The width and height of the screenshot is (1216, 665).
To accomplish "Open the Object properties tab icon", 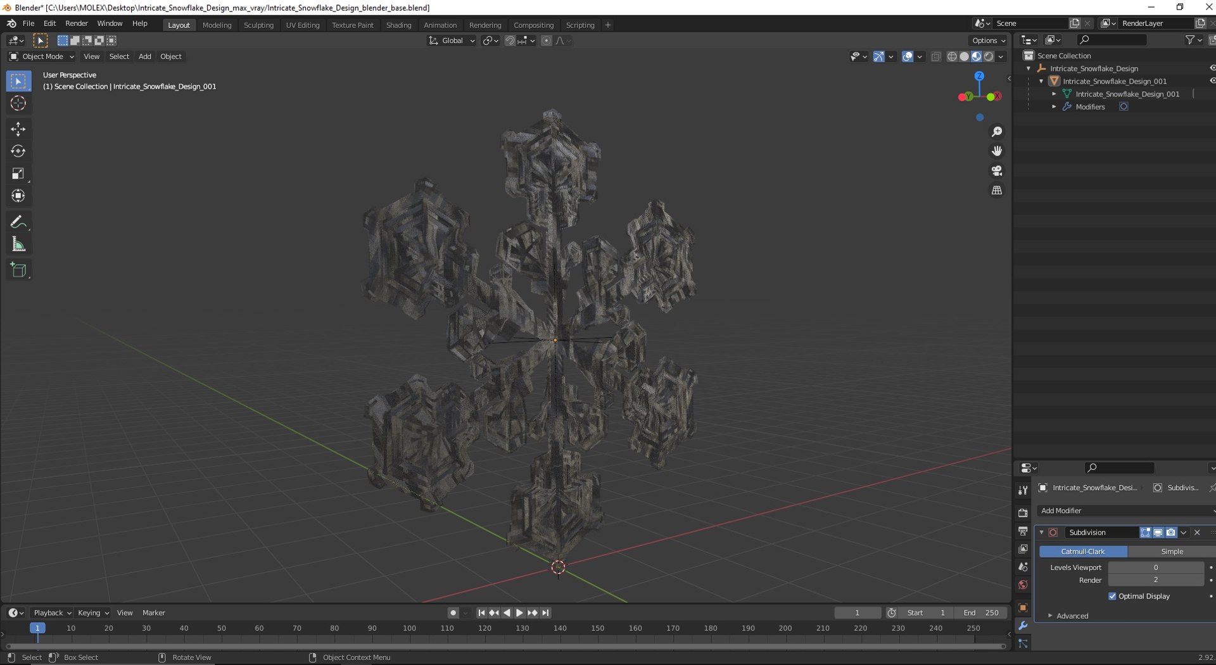I will pos(1023,608).
